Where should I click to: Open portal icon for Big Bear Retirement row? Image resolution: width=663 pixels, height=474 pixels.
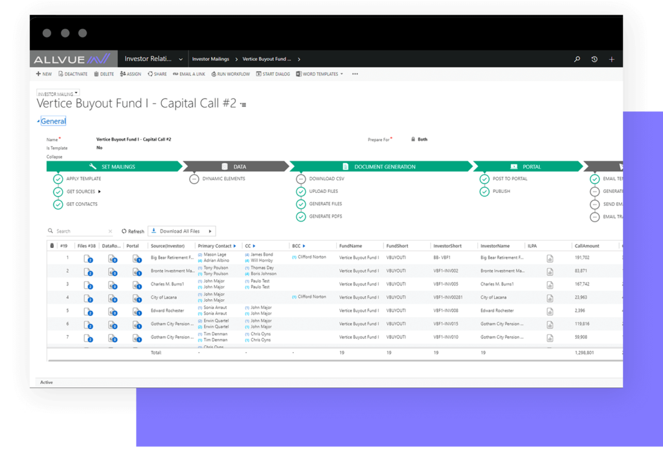tap(137, 259)
